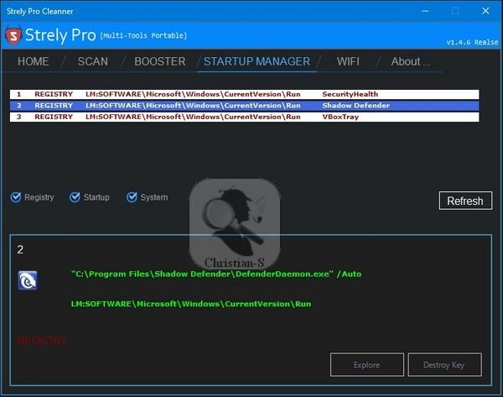Close the Strely Pro Cleanner window
This screenshot has width=503, height=397.
pos(485,11)
